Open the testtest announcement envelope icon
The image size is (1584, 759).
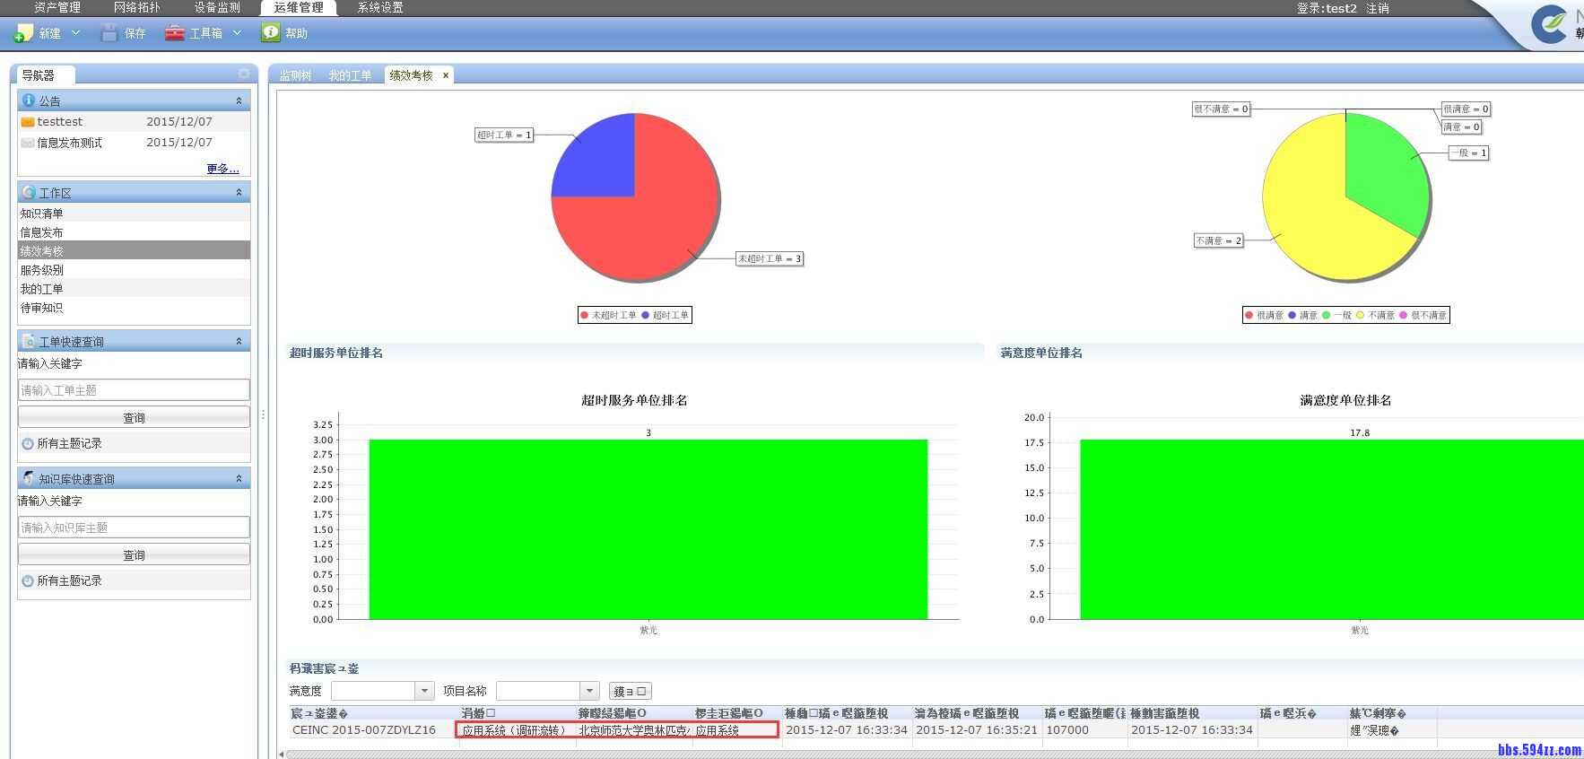(28, 122)
